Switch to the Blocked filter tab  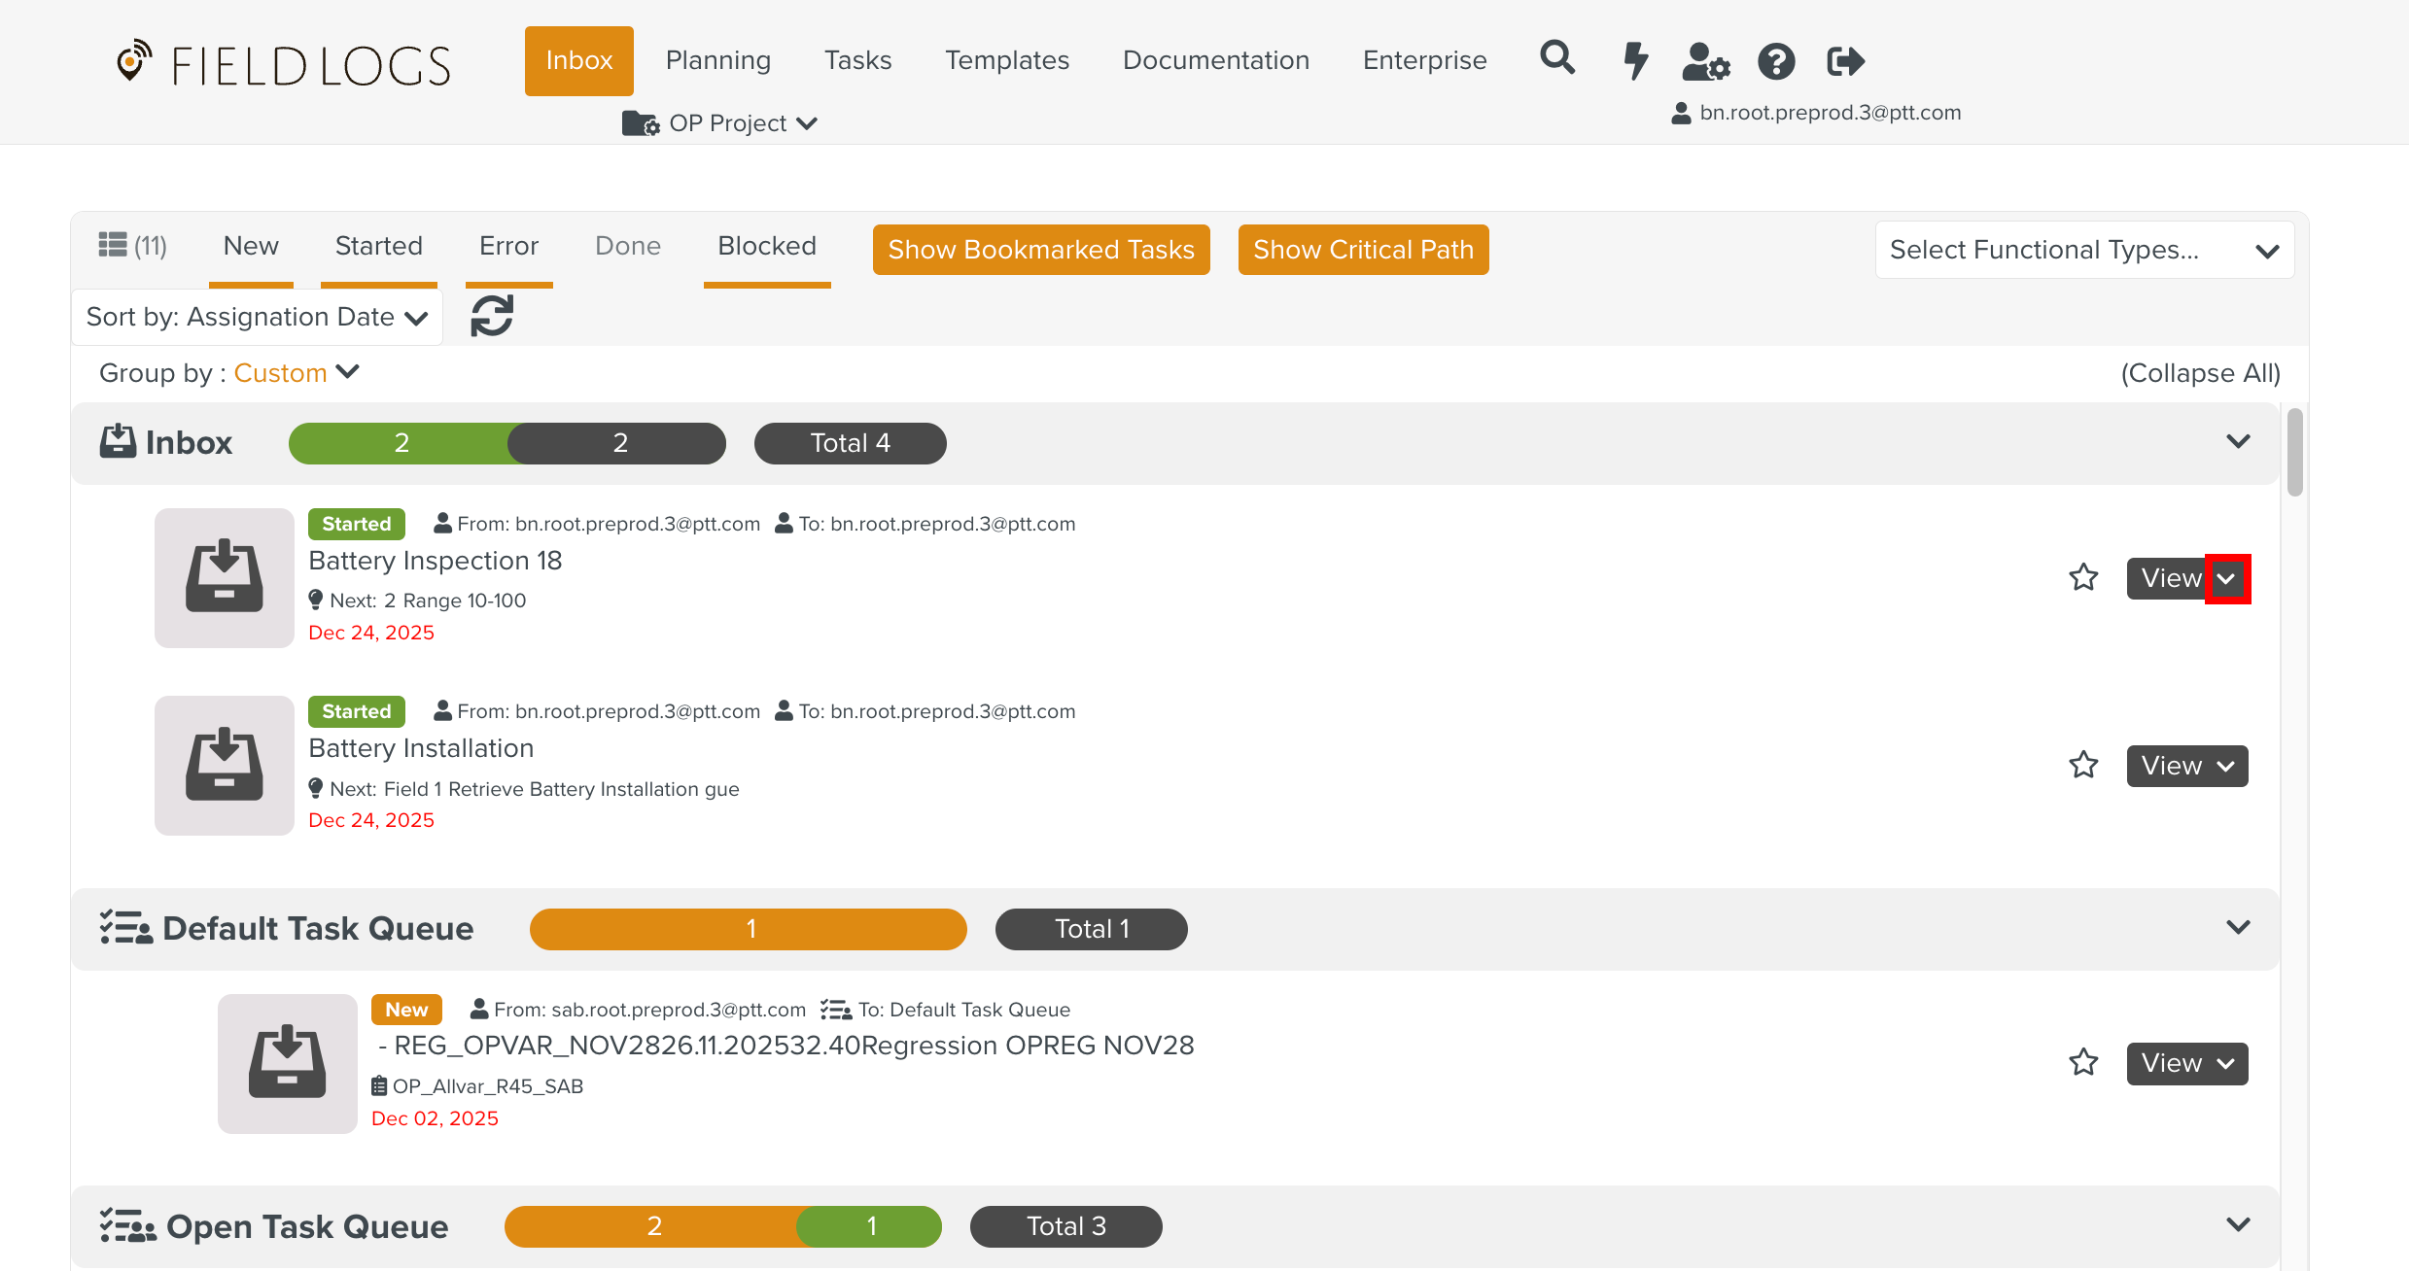(x=767, y=246)
